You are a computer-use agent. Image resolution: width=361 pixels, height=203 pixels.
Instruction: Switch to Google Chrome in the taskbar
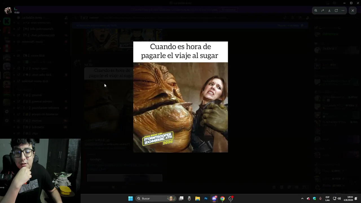[223, 198]
